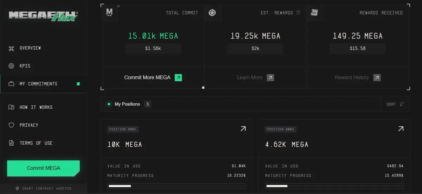
Task: Click the Privacy shield icon
Action: tap(11, 125)
